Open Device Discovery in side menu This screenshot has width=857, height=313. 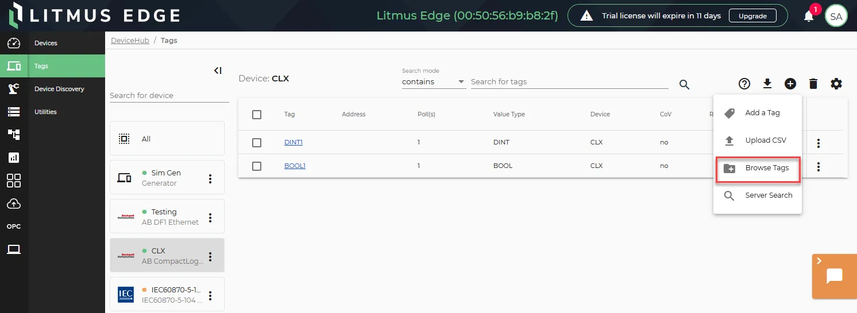pyautogui.click(x=67, y=89)
